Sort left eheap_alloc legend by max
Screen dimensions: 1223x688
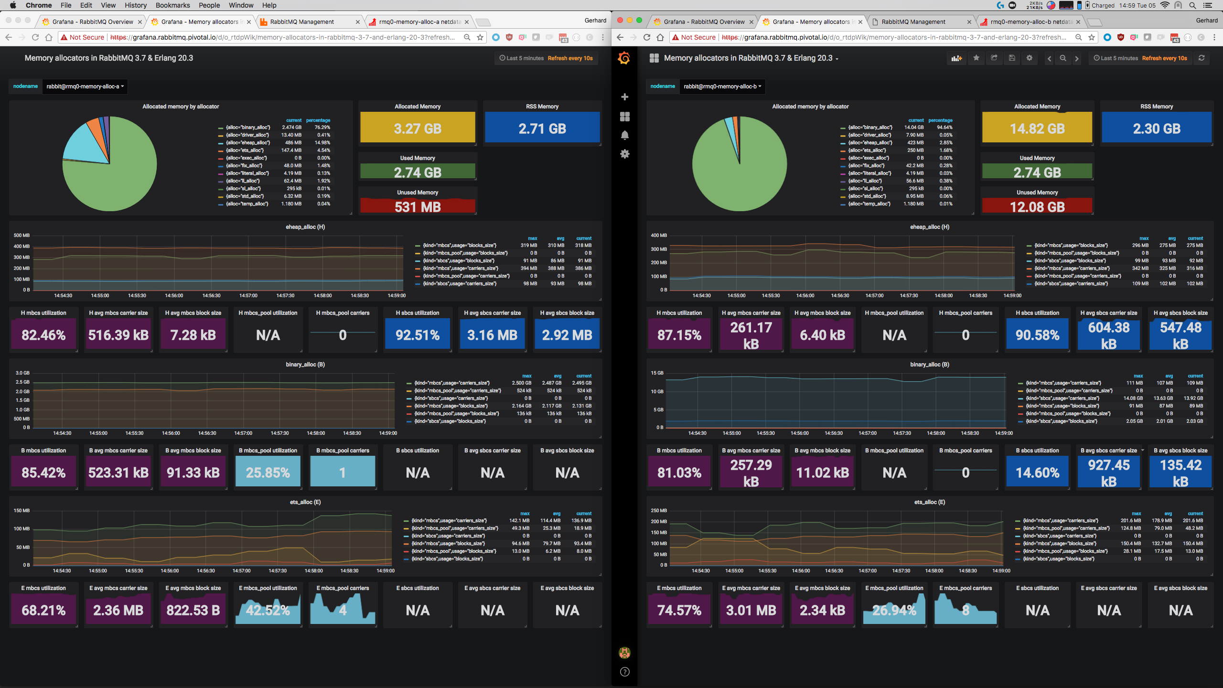pyautogui.click(x=533, y=238)
